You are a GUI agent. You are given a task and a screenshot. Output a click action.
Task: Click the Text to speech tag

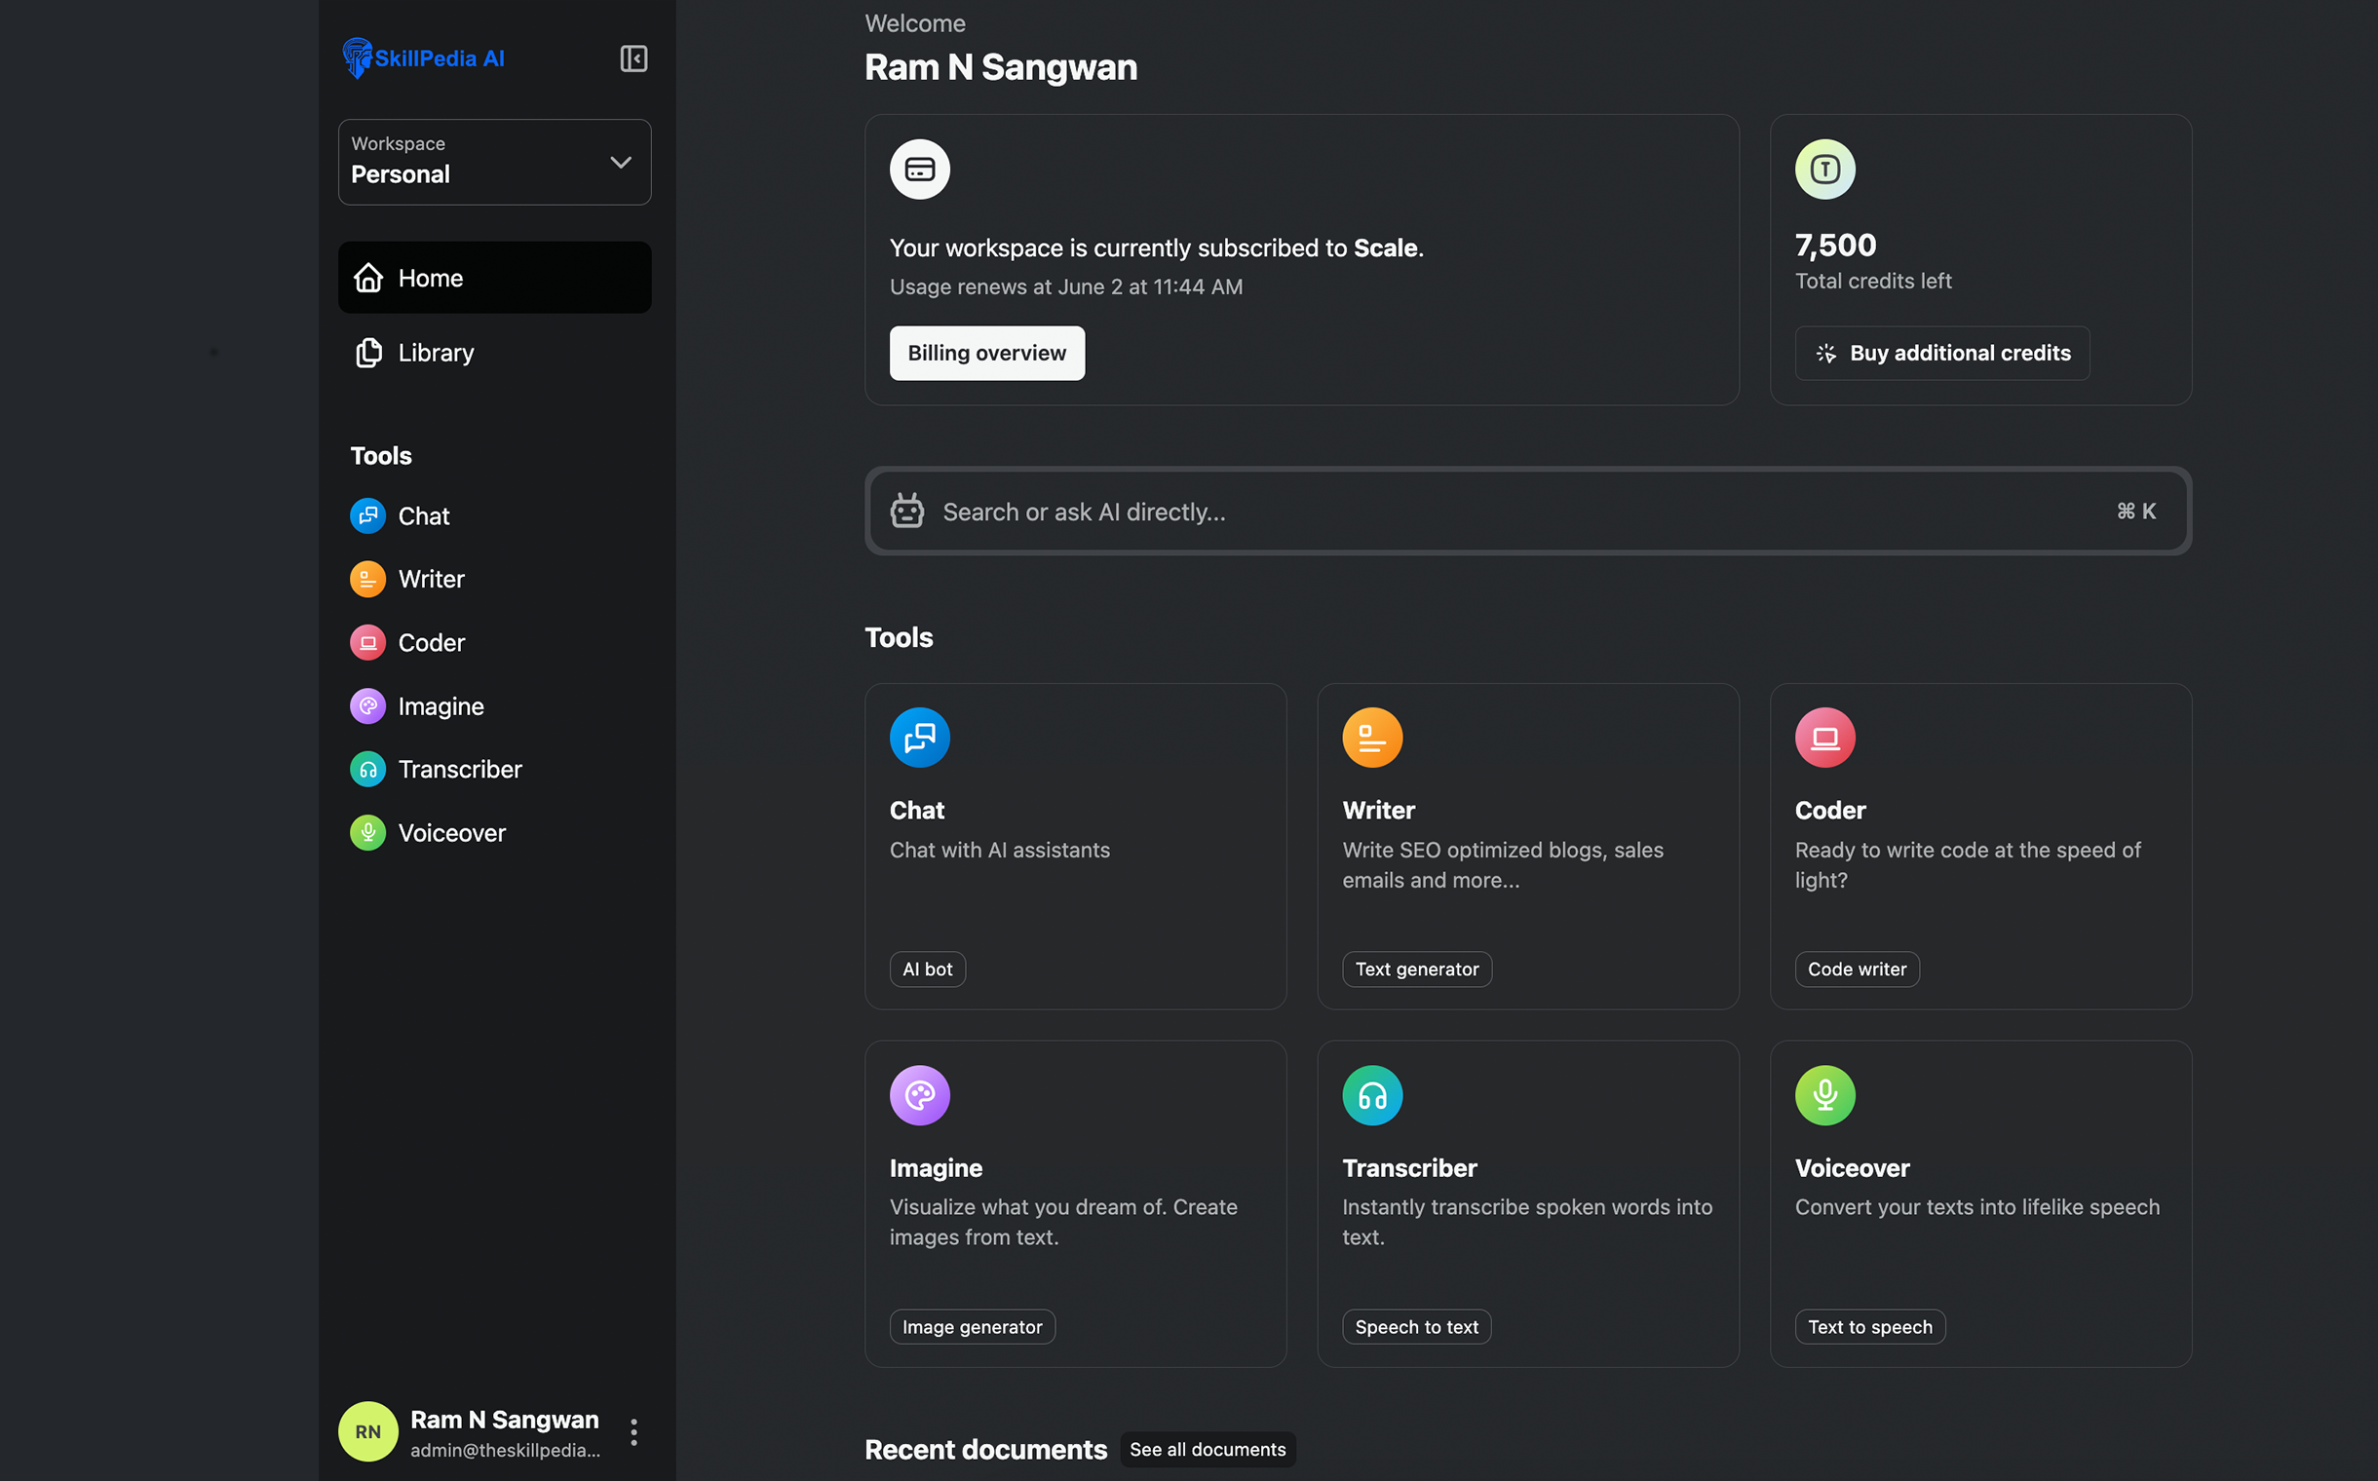coord(1869,1327)
